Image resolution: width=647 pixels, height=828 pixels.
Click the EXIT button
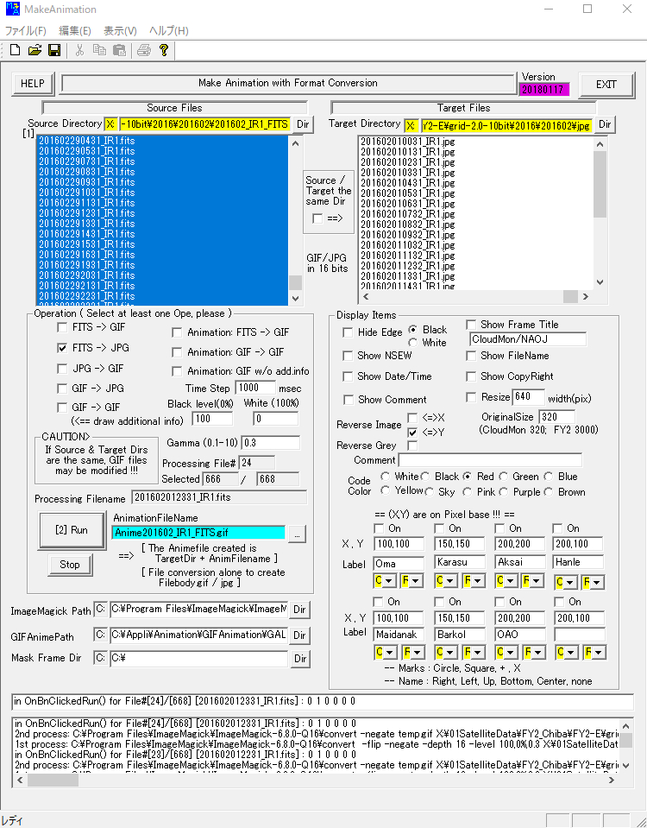coord(606,85)
